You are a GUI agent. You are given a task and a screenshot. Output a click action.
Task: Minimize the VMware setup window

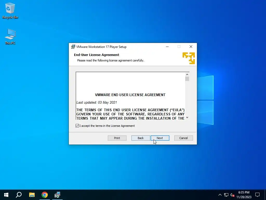tap(167, 47)
